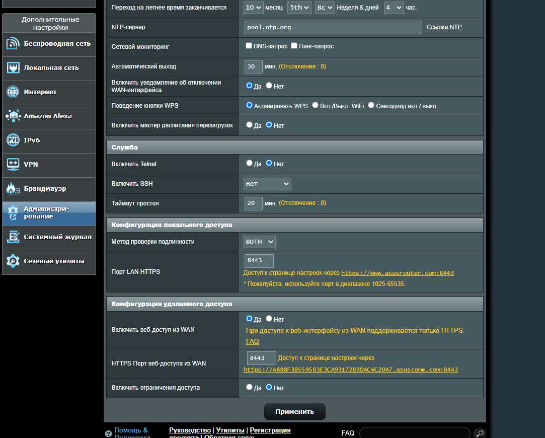
Task: Click the Локальная сеть LAN icon
Action: (x=13, y=67)
